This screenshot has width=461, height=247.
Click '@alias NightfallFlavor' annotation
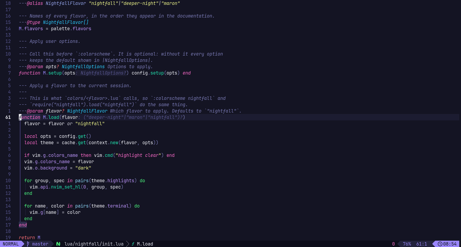(56, 3)
